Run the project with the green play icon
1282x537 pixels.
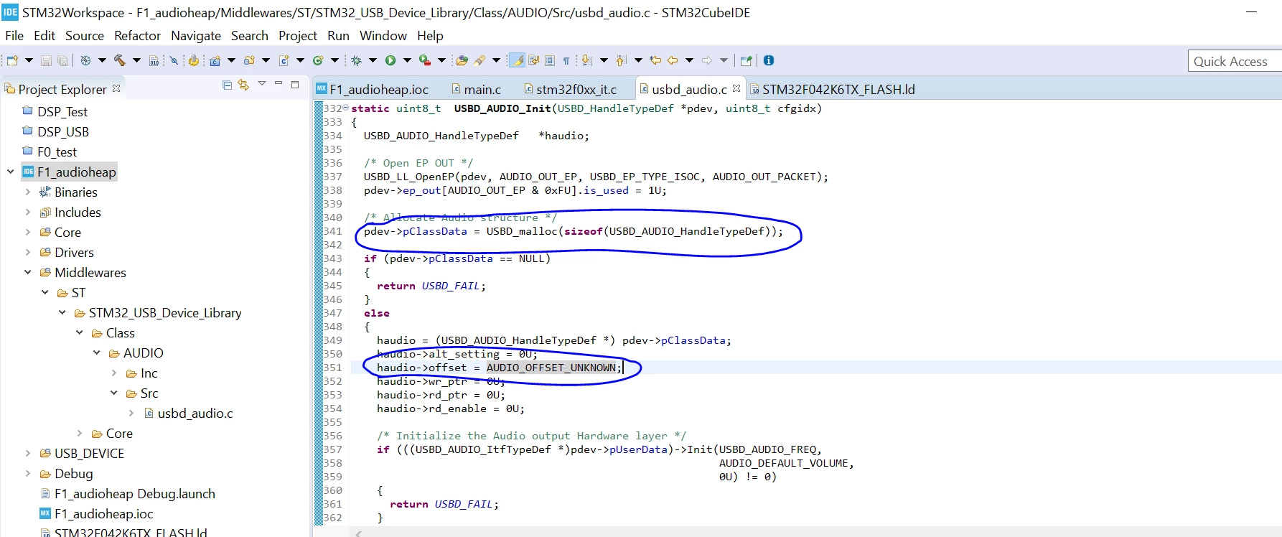pyautogui.click(x=390, y=61)
